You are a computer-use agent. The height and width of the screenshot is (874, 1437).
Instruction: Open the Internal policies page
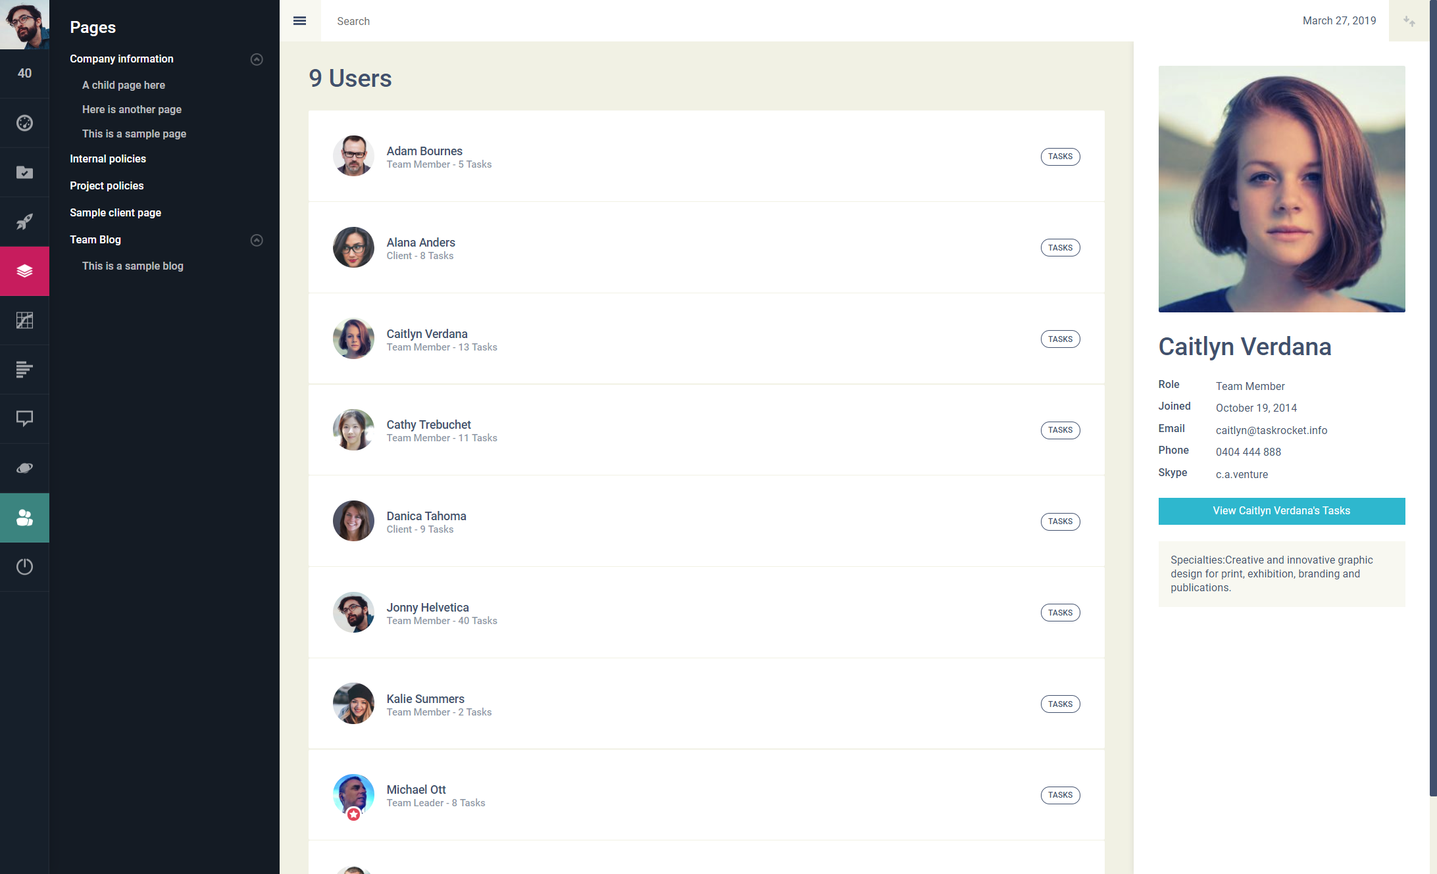[x=108, y=158]
